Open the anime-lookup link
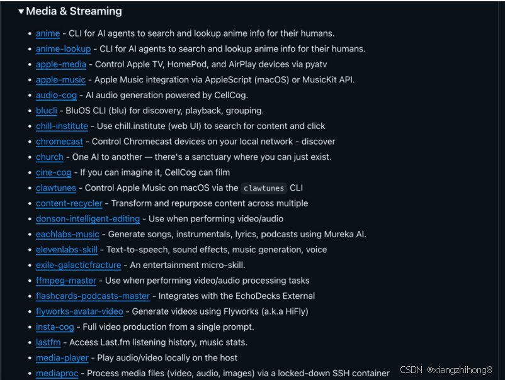Viewport: 505px width, 380px height. click(x=63, y=48)
